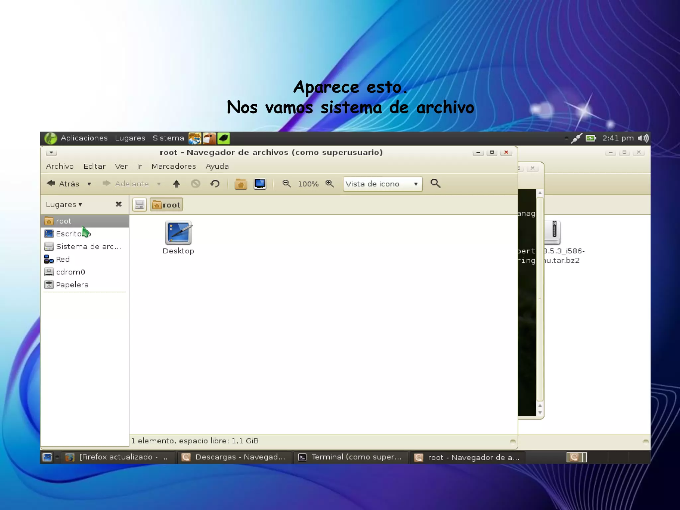Screen dimensions: 680x510
Task: Expand the Lugares sidebar selector
Action: pos(64,205)
